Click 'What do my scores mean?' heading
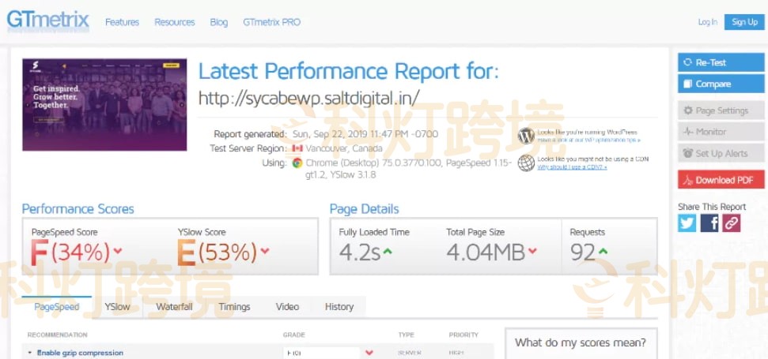 (581, 342)
